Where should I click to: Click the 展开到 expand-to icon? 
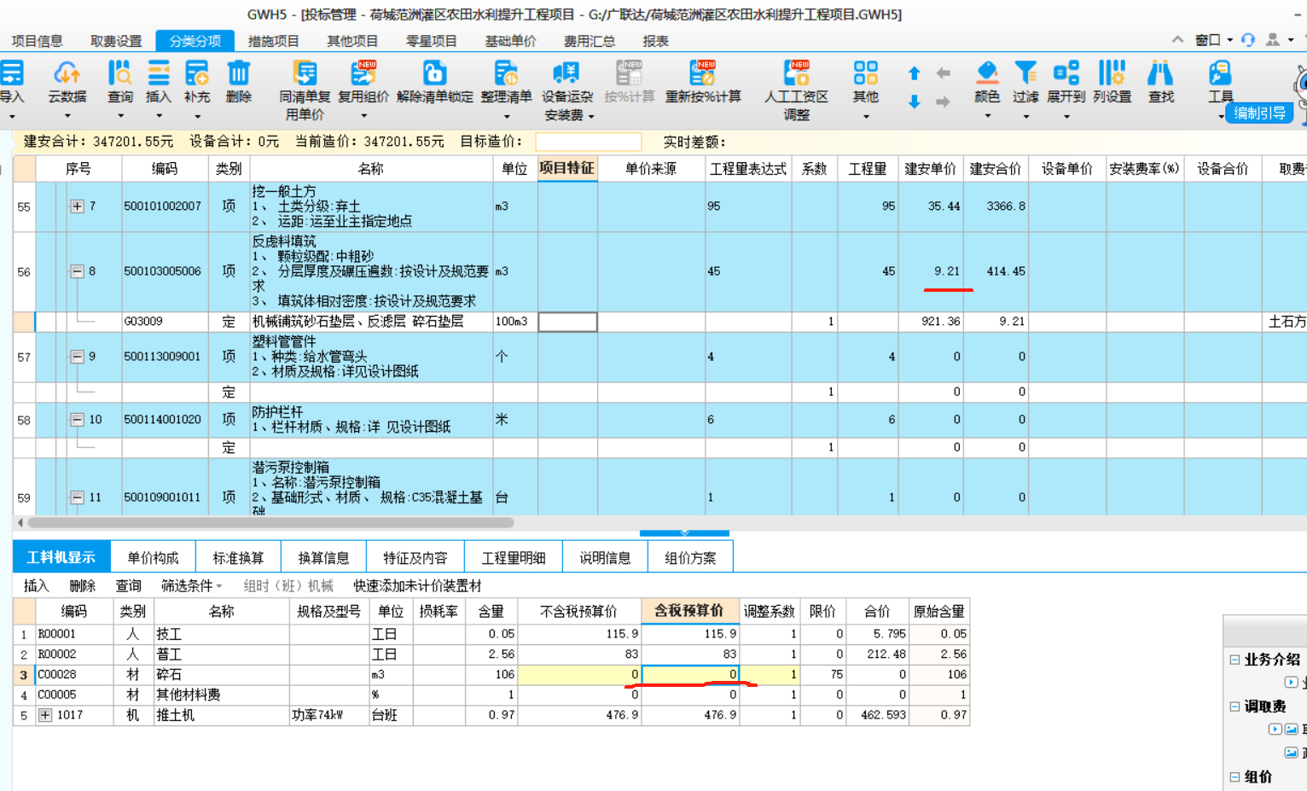pyautogui.click(x=1066, y=73)
